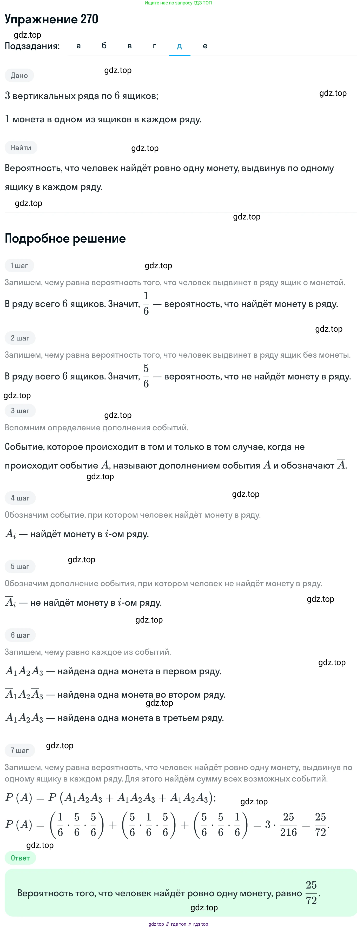This screenshot has width=357, height=928.
Task: Click the Найти badge
Action: [21, 147]
